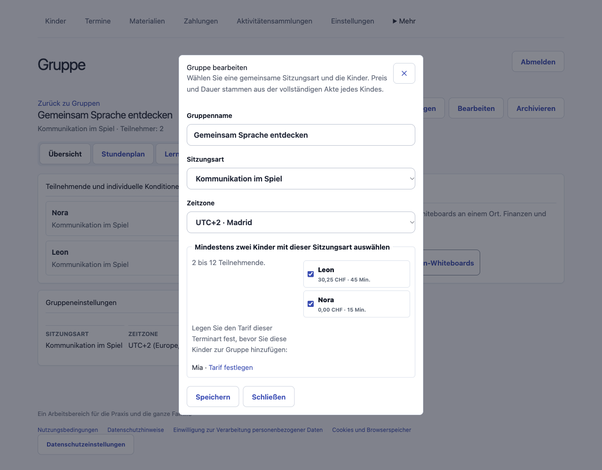Expand the Mehr menu triangle
Screen dimensions: 602x470
click(x=395, y=21)
